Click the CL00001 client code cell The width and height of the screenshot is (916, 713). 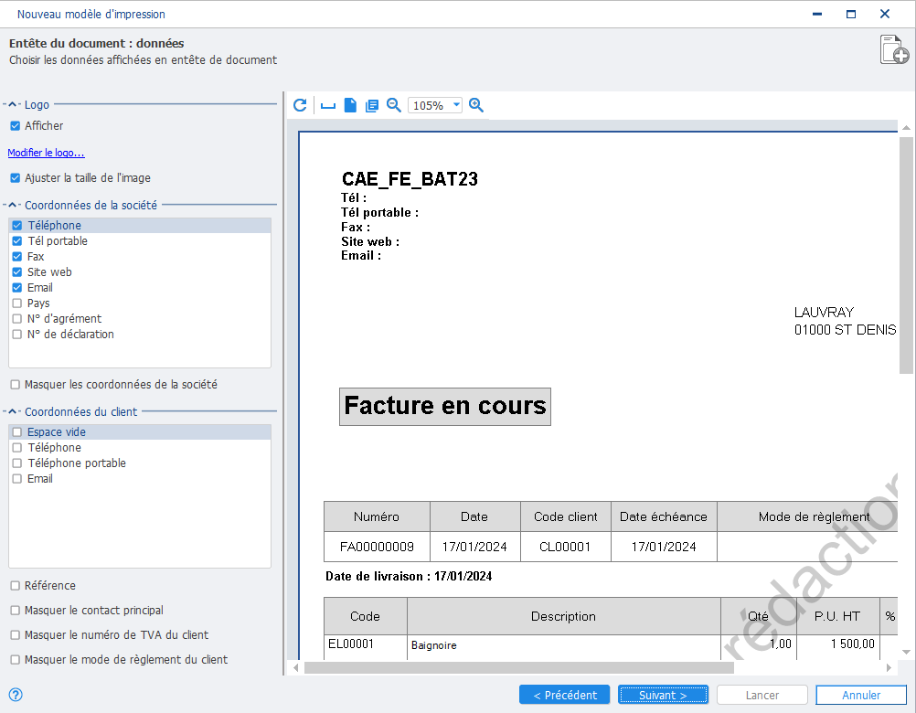tap(566, 548)
